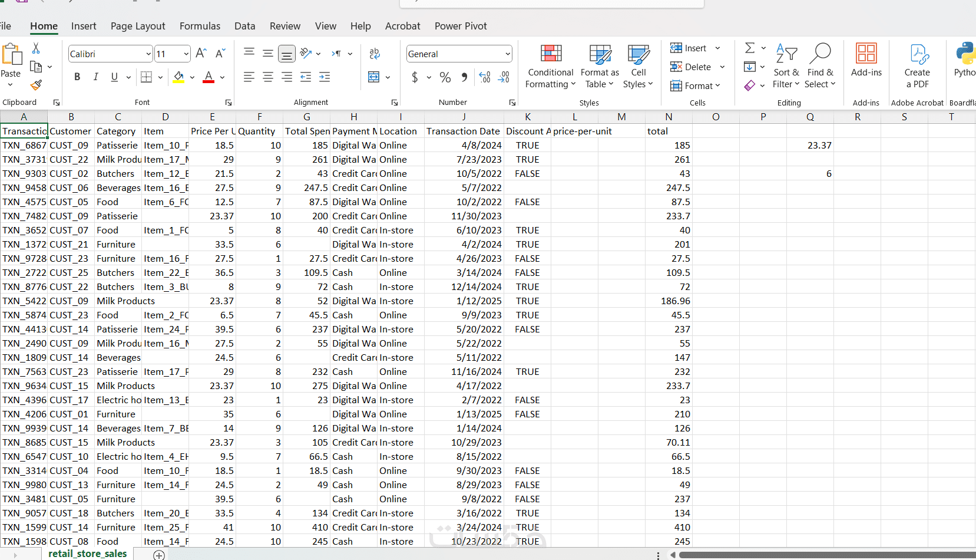Viewport: 976px width, 560px height.
Task: Open the font size dropdown
Action: tap(186, 54)
